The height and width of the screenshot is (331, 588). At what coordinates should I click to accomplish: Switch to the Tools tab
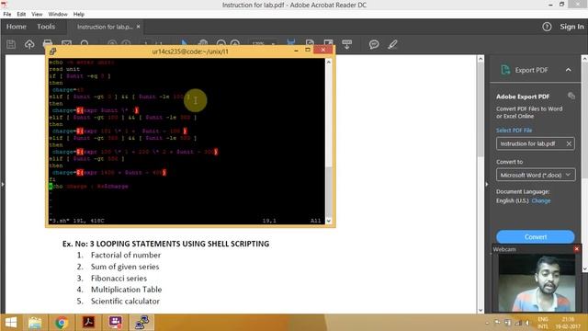click(46, 27)
